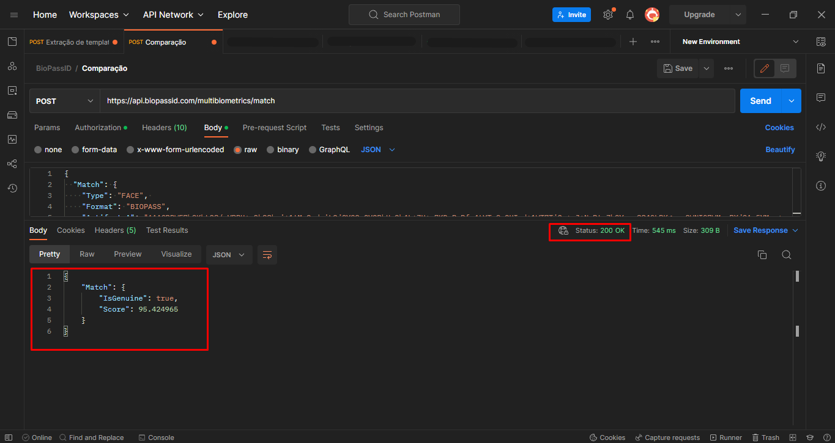Select the none body type
This screenshot has width=835, height=443.
38,150
